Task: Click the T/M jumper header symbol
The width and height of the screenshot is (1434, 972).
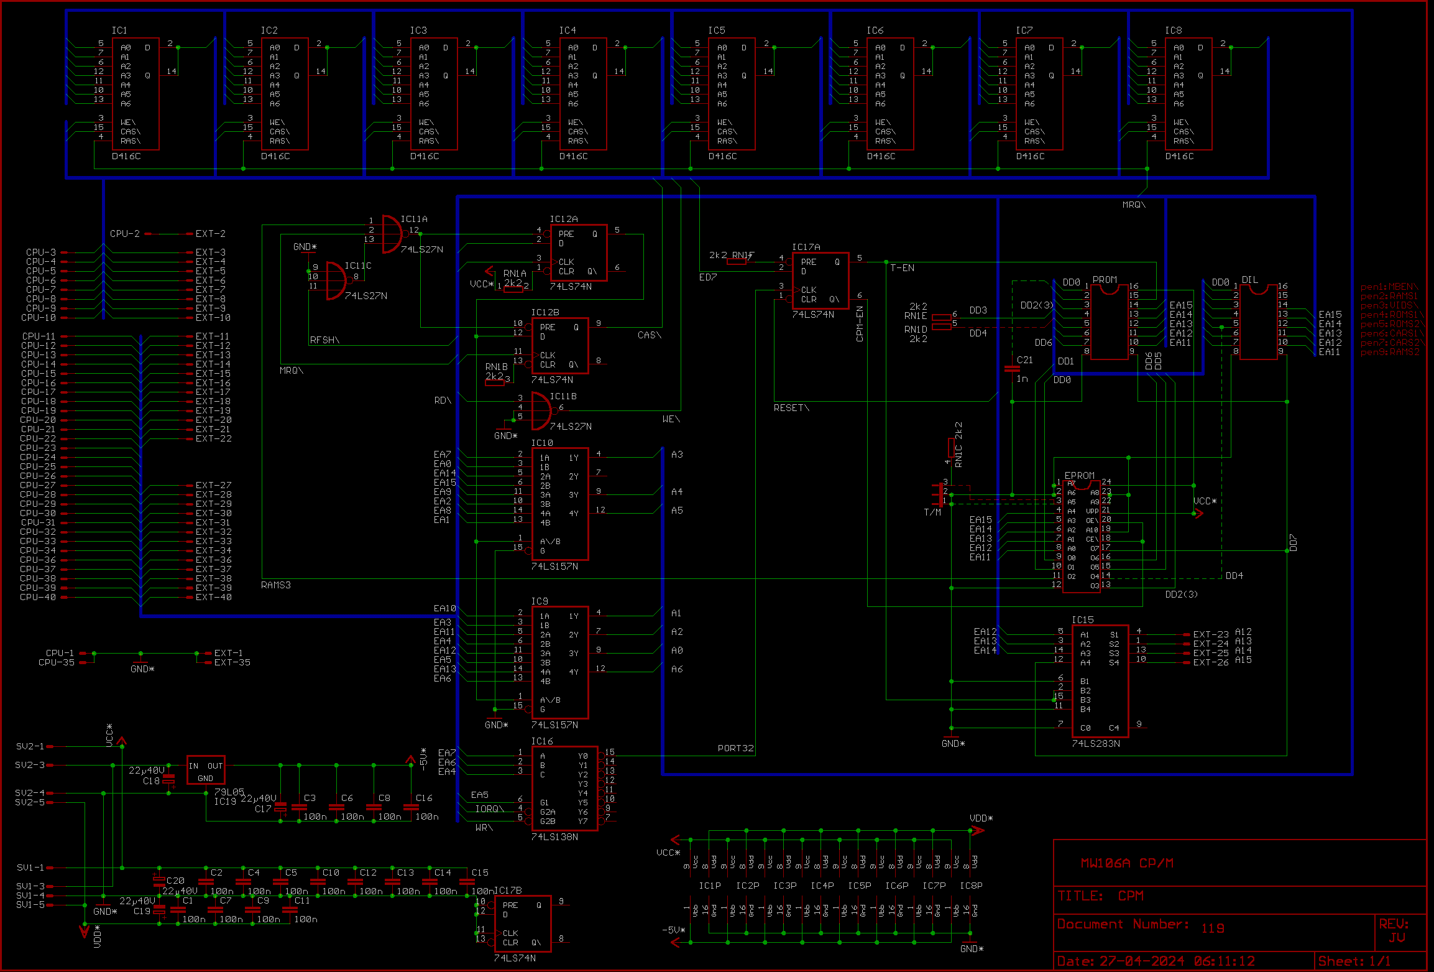Action: 937,494
